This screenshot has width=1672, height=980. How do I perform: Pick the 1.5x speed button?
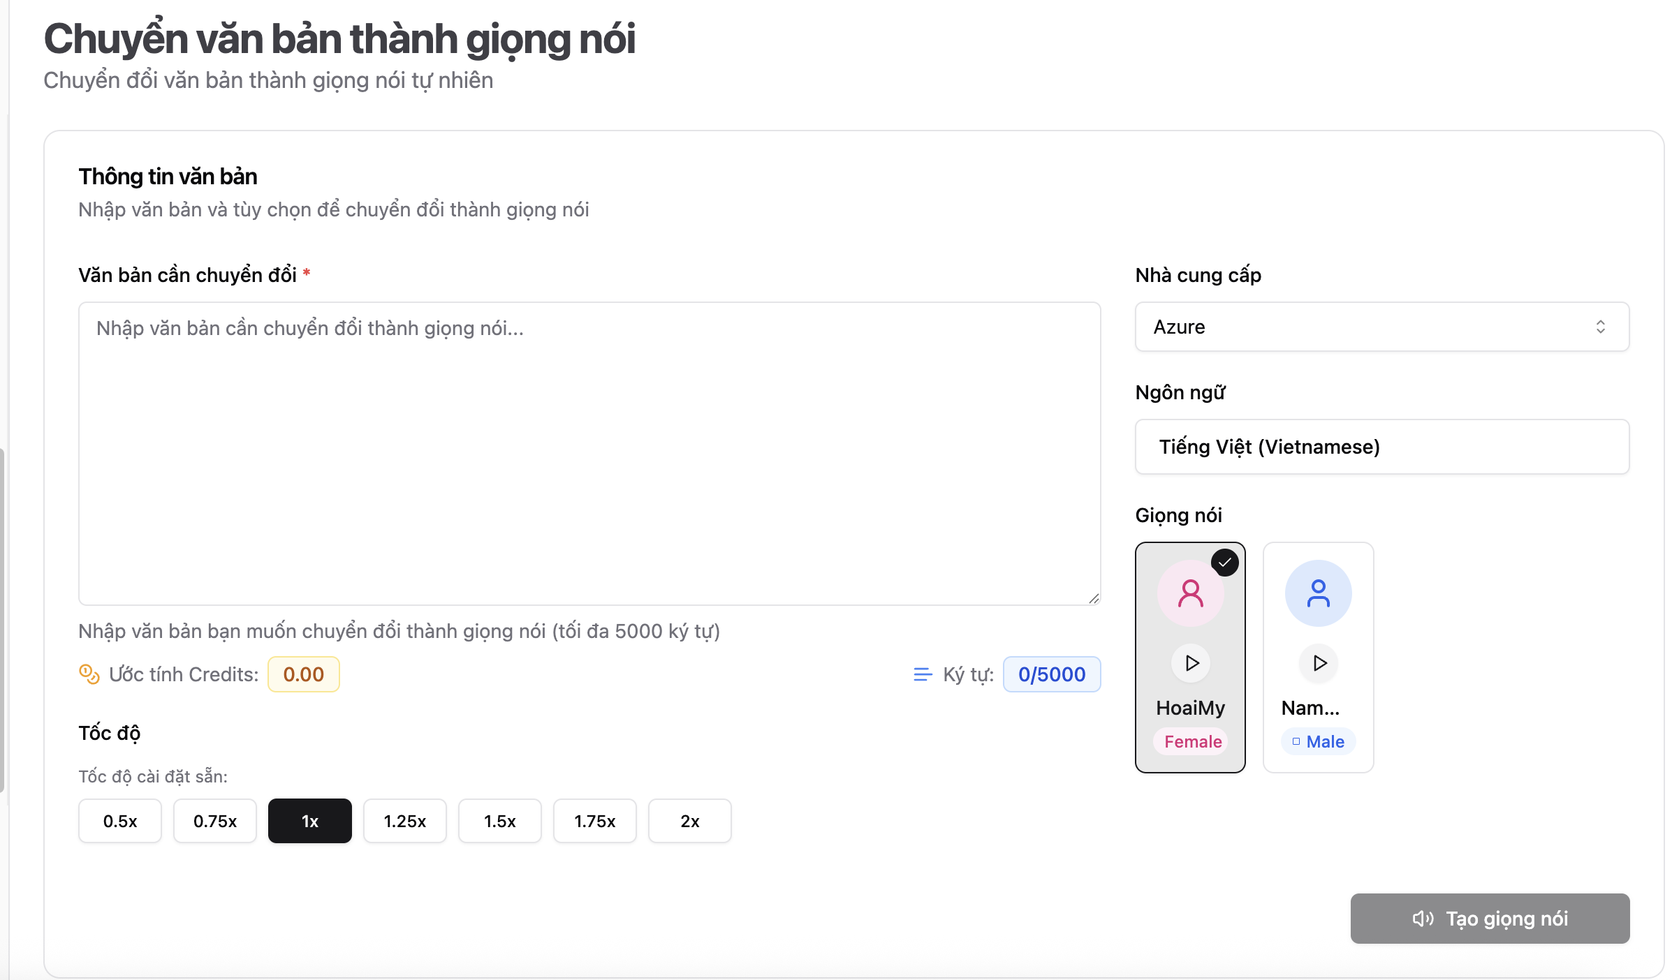click(x=500, y=821)
